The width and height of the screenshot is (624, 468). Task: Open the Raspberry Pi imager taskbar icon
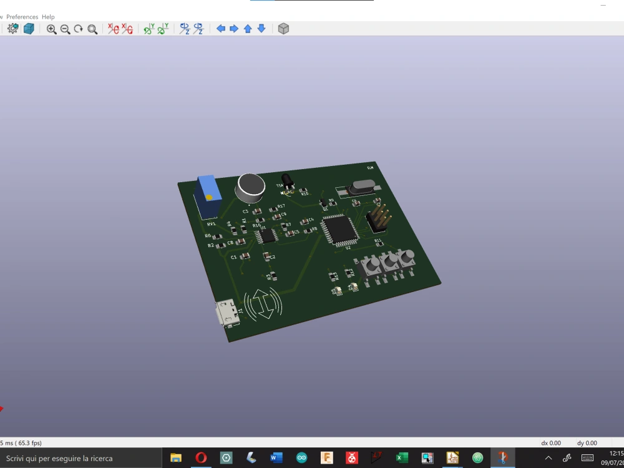coord(352,458)
